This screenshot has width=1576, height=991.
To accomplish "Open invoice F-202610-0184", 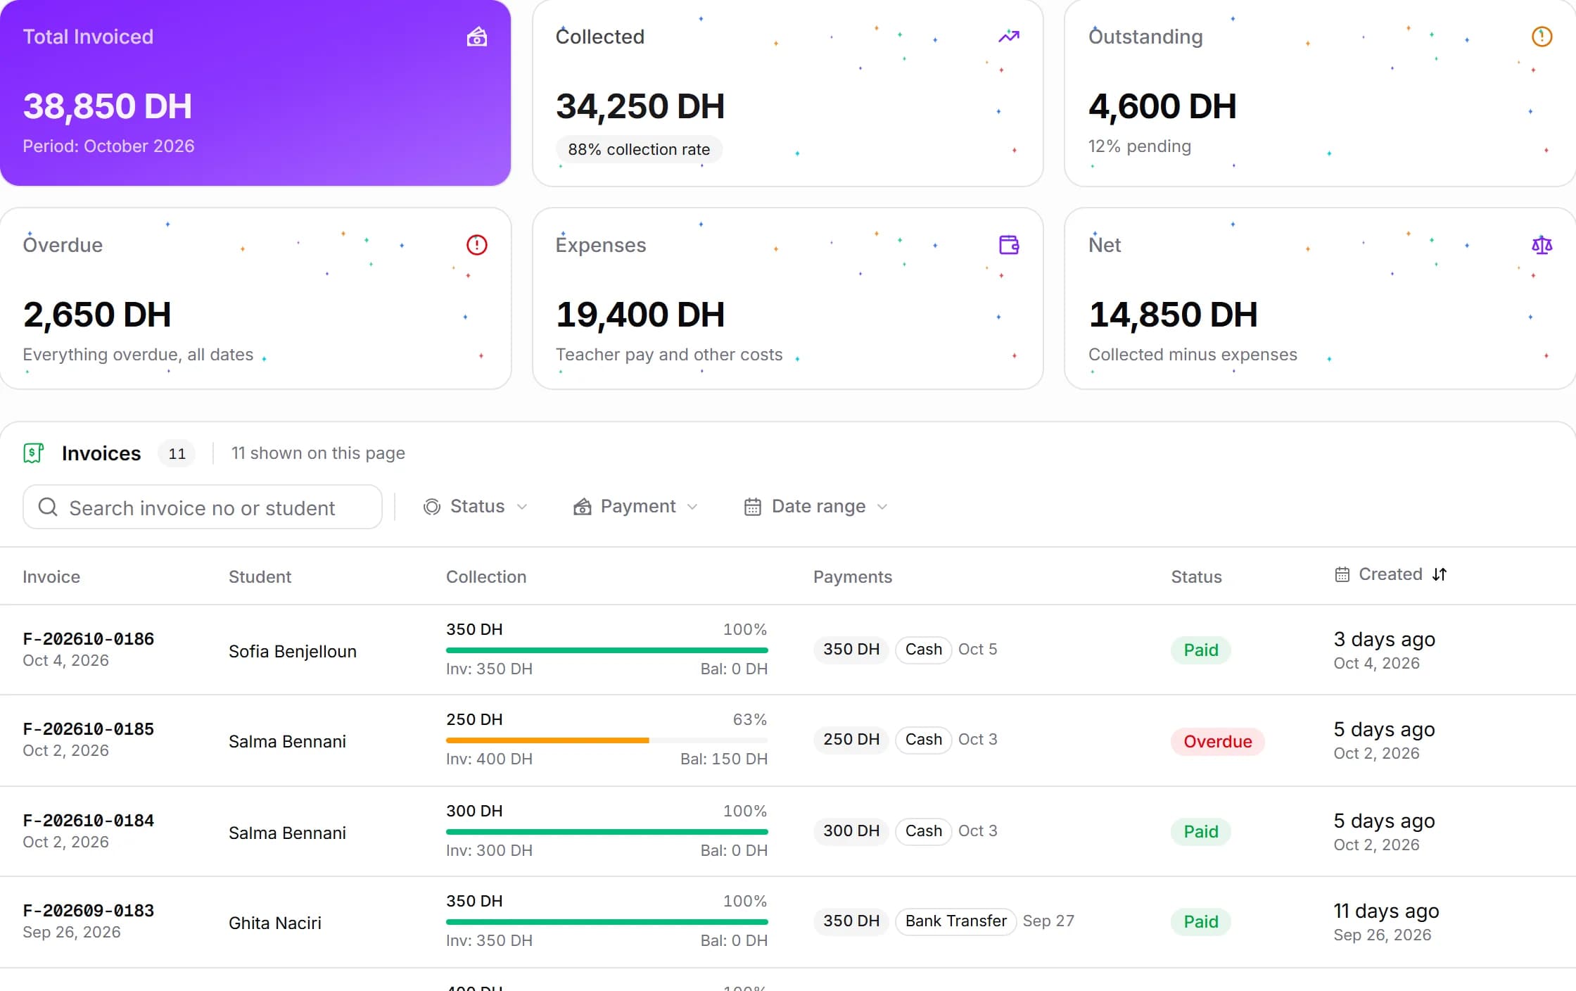I will point(89,821).
